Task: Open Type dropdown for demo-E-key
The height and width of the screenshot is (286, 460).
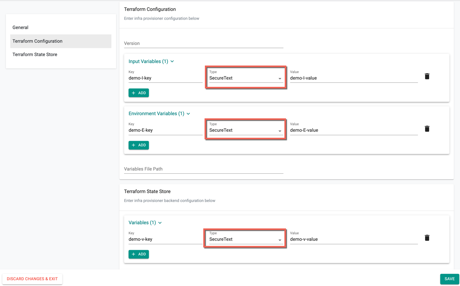Action: 246,129
